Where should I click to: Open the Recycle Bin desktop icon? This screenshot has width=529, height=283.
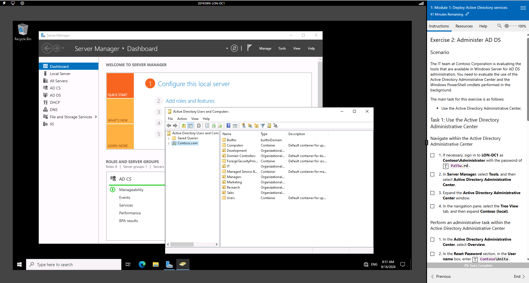point(23,32)
